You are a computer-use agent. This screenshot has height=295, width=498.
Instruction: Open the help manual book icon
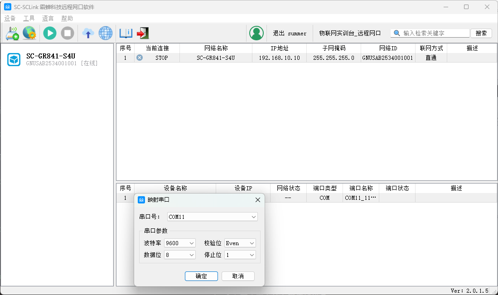126,33
